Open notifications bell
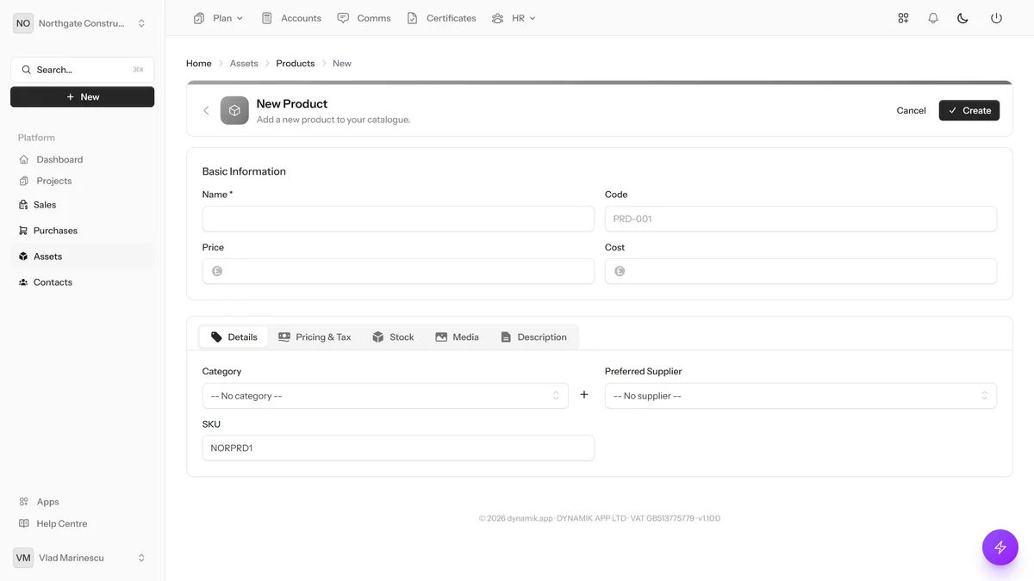The width and height of the screenshot is (1034, 581). click(x=933, y=18)
